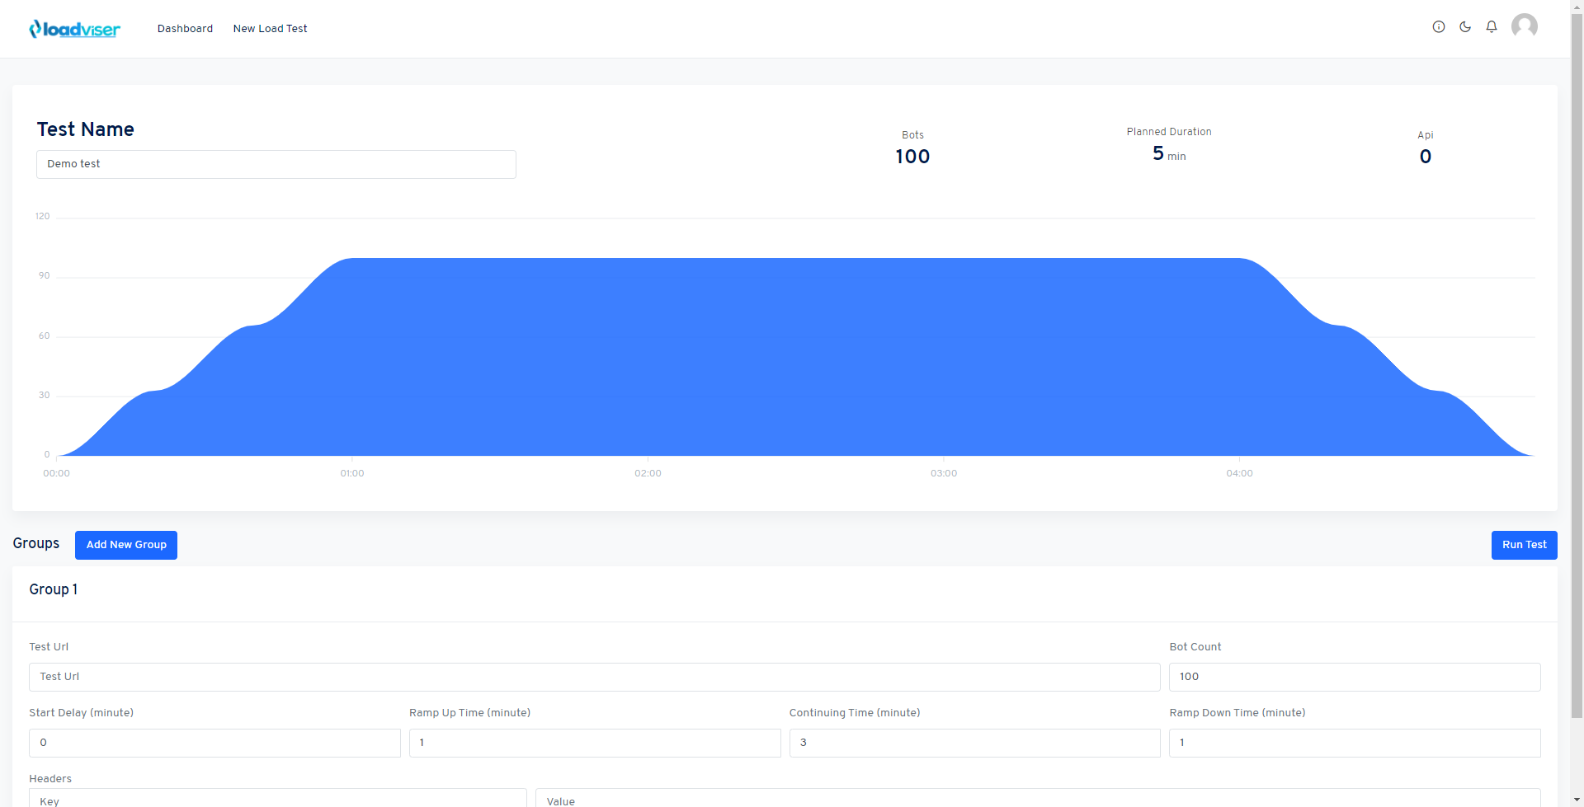This screenshot has height=807, width=1584.
Task: Click the 03:00 chart time label
Action: [944, 473]
